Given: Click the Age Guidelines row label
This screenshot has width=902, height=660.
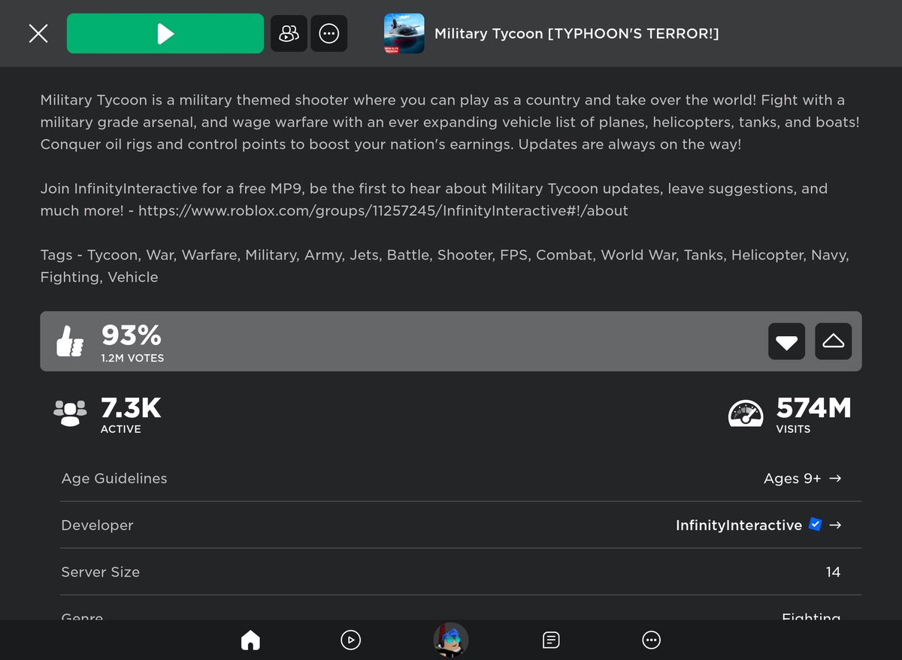Looking at the screenshot, I should click(114, 479).
